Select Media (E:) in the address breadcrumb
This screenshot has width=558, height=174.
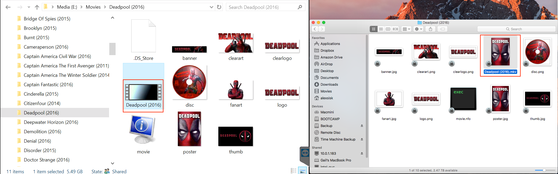point(67,7)
